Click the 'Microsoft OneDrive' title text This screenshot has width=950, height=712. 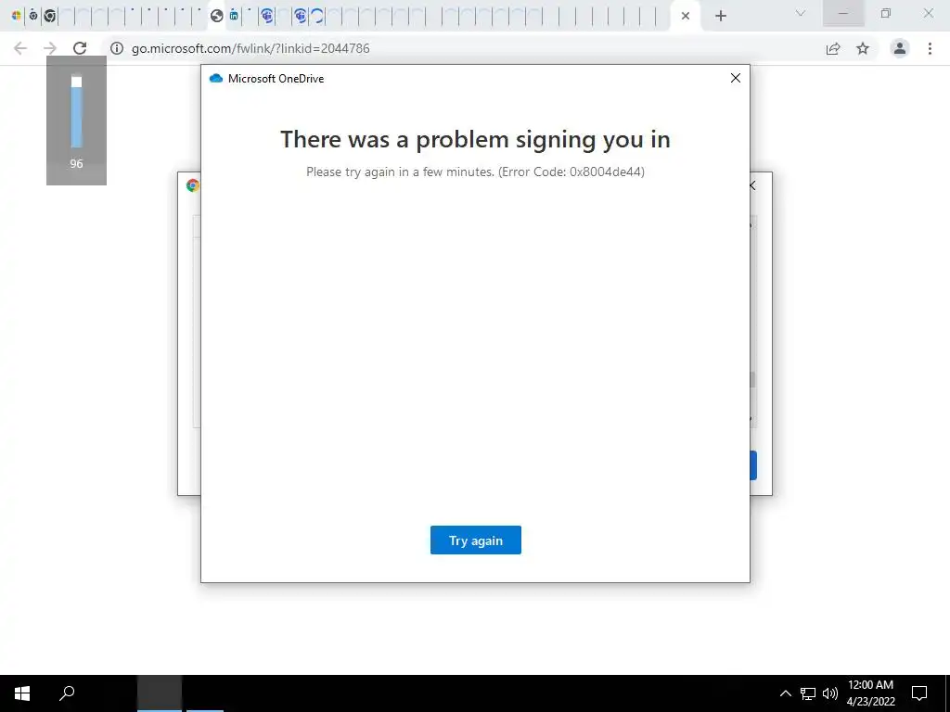(x=276, y=78)
